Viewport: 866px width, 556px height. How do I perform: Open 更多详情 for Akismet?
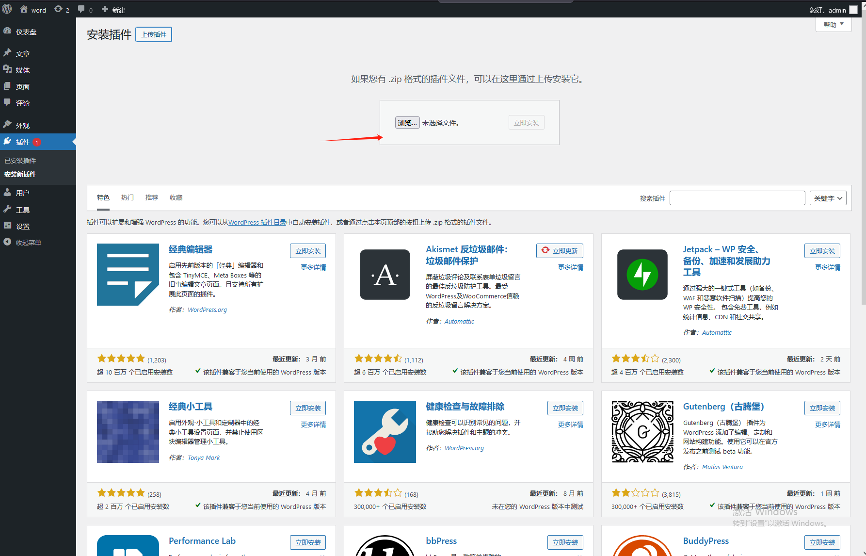pyautogui.click(x=571, y=267)
